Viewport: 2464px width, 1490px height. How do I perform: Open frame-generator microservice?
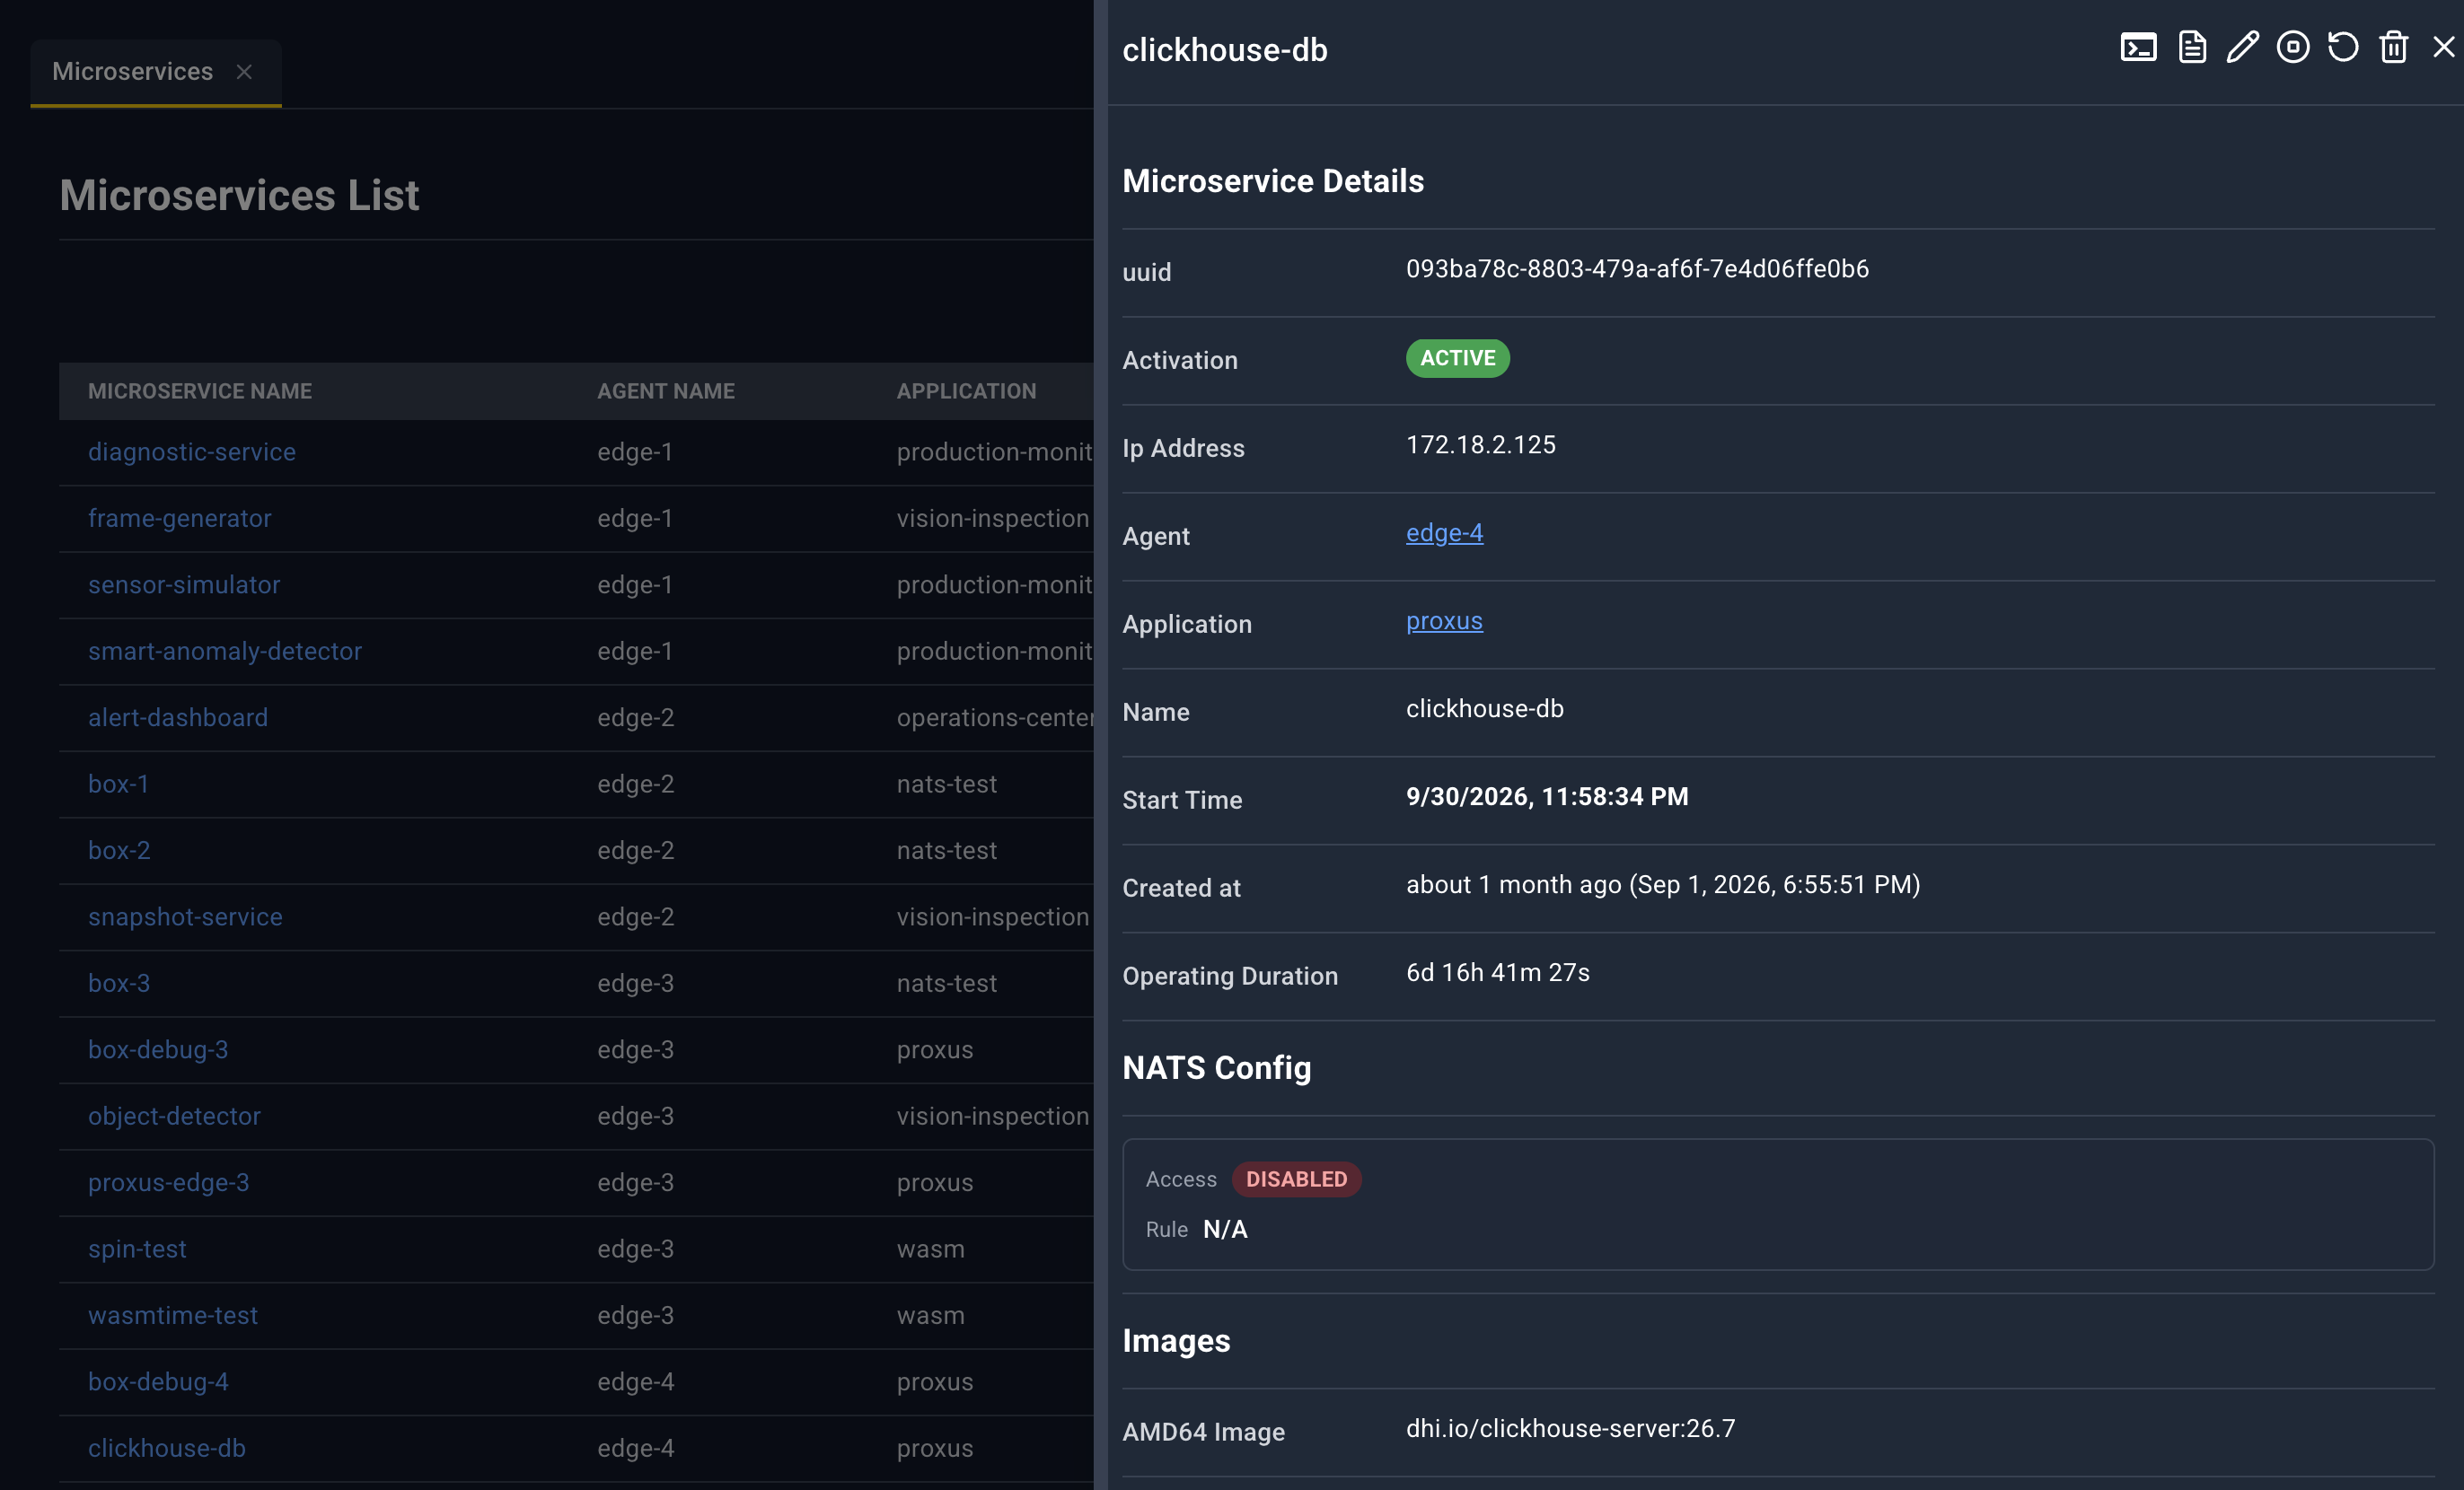[180, 518]
